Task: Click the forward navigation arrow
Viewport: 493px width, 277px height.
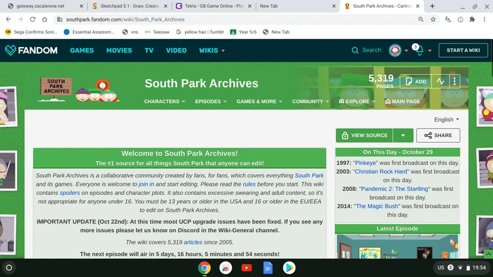Action: [x=20, y=20]
